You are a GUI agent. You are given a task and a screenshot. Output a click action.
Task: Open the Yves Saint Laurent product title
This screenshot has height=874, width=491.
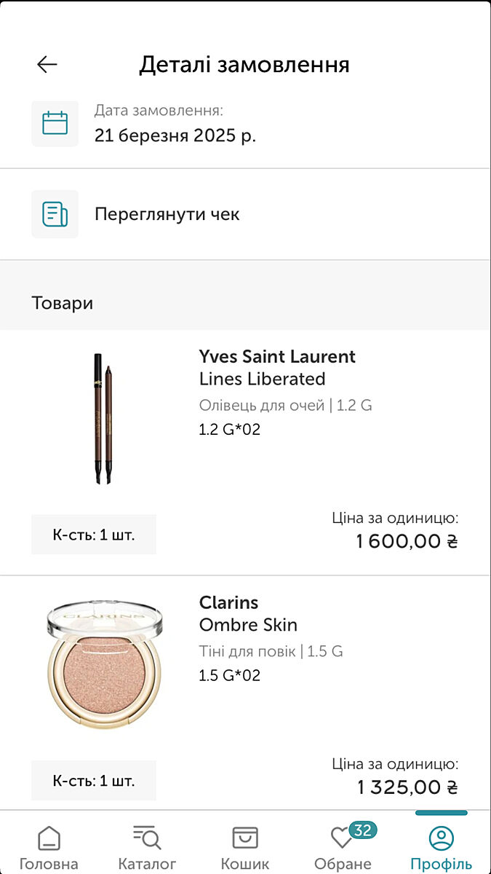(x=277, y=357)
